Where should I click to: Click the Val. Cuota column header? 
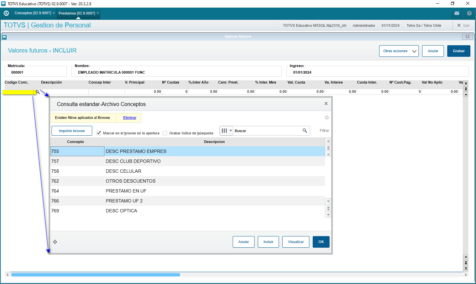tap(296, 82)
